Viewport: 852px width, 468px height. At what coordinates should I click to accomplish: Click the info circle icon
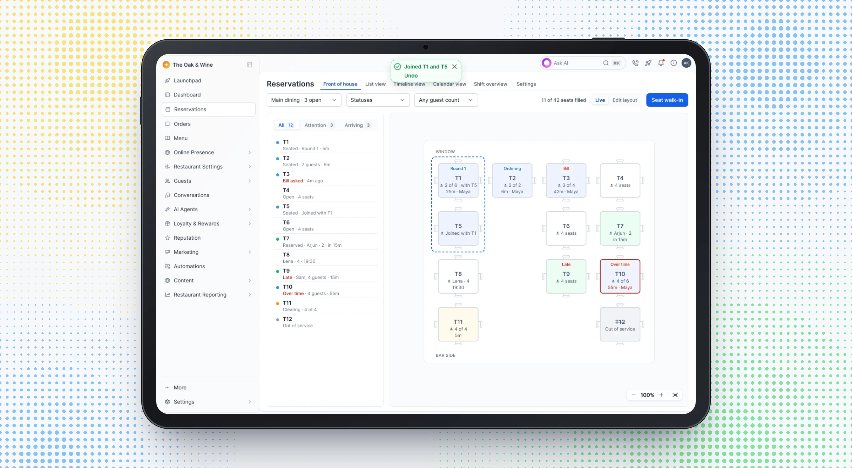[673, 63]
